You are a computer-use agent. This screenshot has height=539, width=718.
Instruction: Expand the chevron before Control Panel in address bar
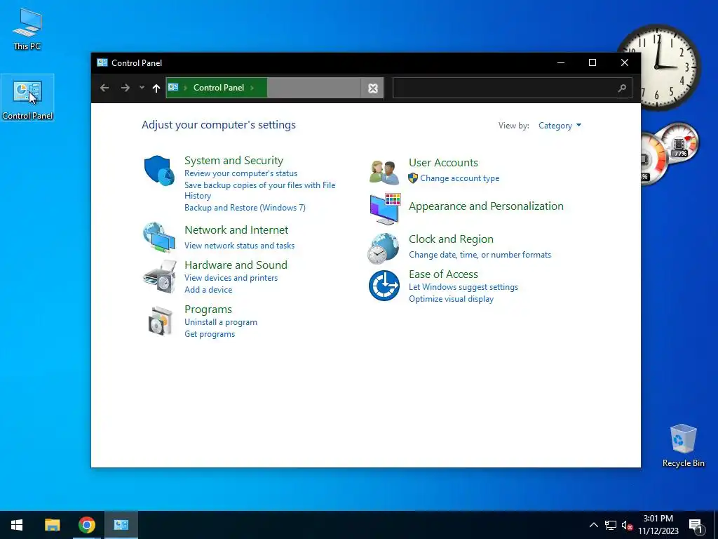[185, 88]
